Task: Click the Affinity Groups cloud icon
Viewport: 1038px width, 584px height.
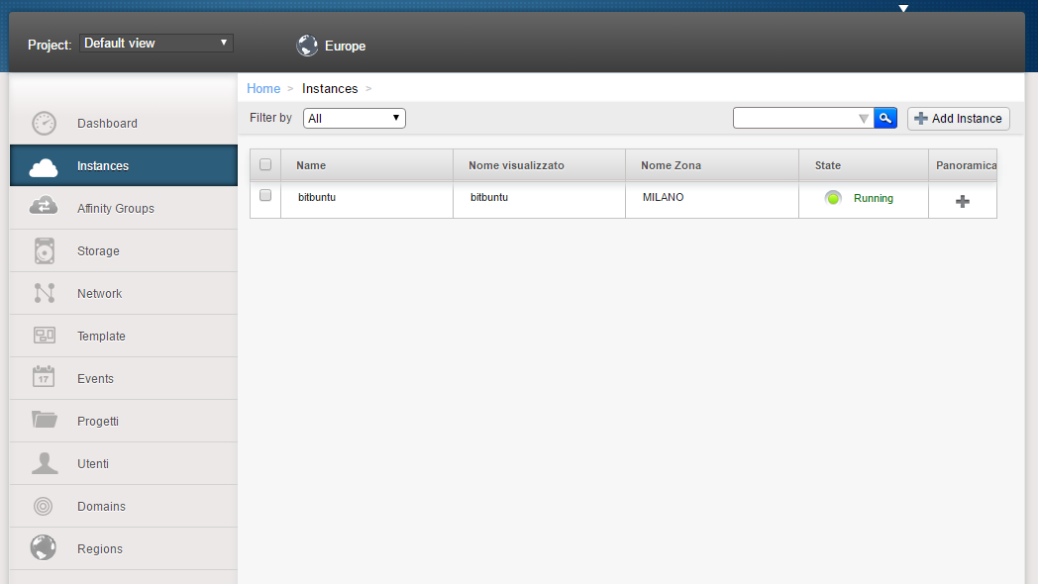Action: (44, 209)
